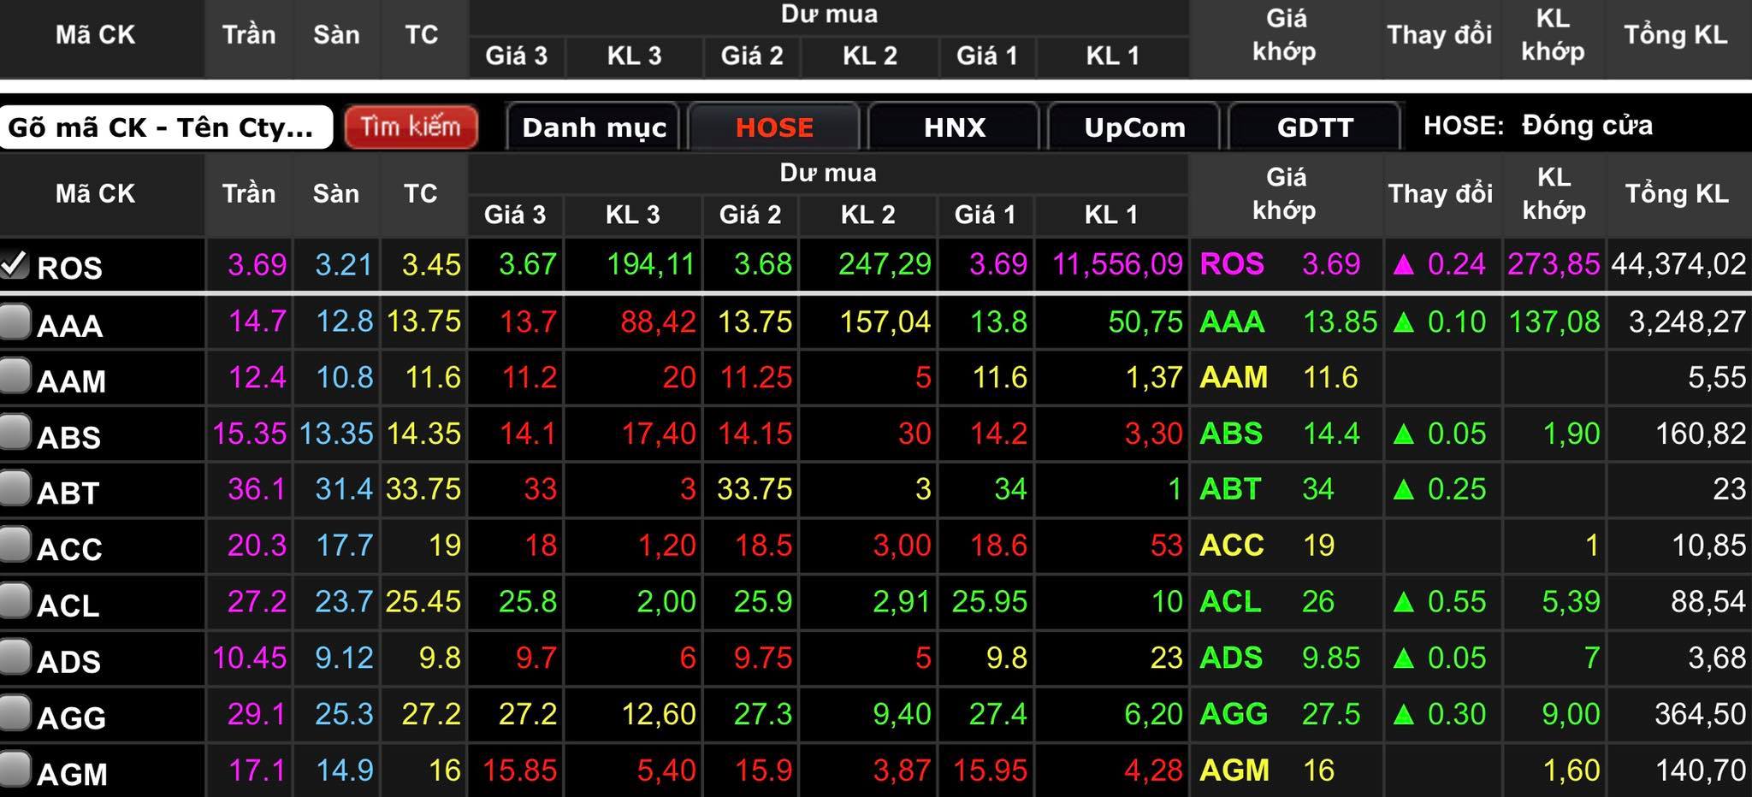The image size is (1752, 797).
Task: Click ABS ticker in the Mã CK column
Action: click(x=68, y=438)
